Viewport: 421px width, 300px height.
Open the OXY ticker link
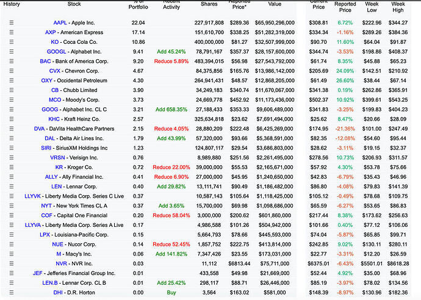(47, 80)
